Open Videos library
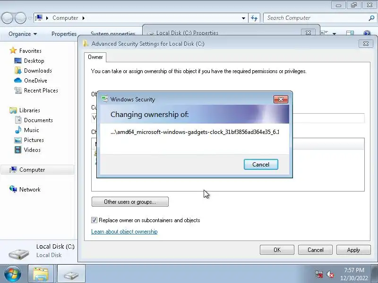This screenshot has width=378, height=283. coord(32,150)
